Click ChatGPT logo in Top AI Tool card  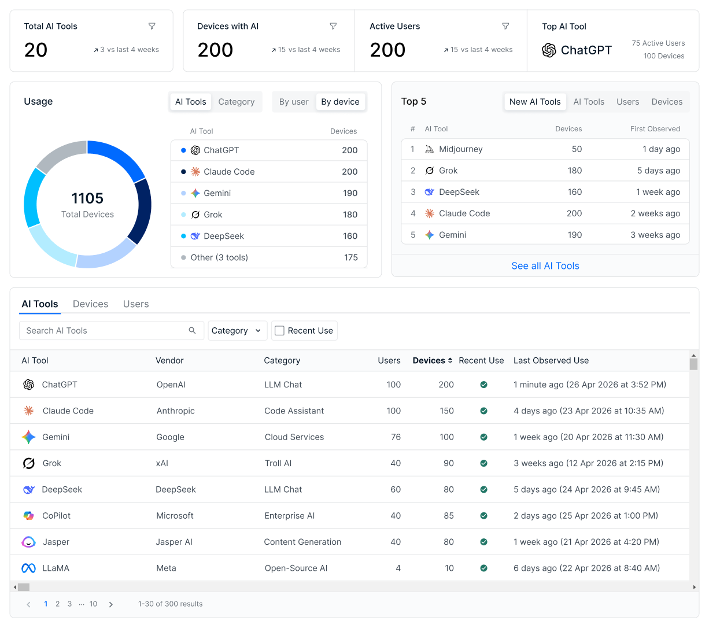(x=549, y=50)
